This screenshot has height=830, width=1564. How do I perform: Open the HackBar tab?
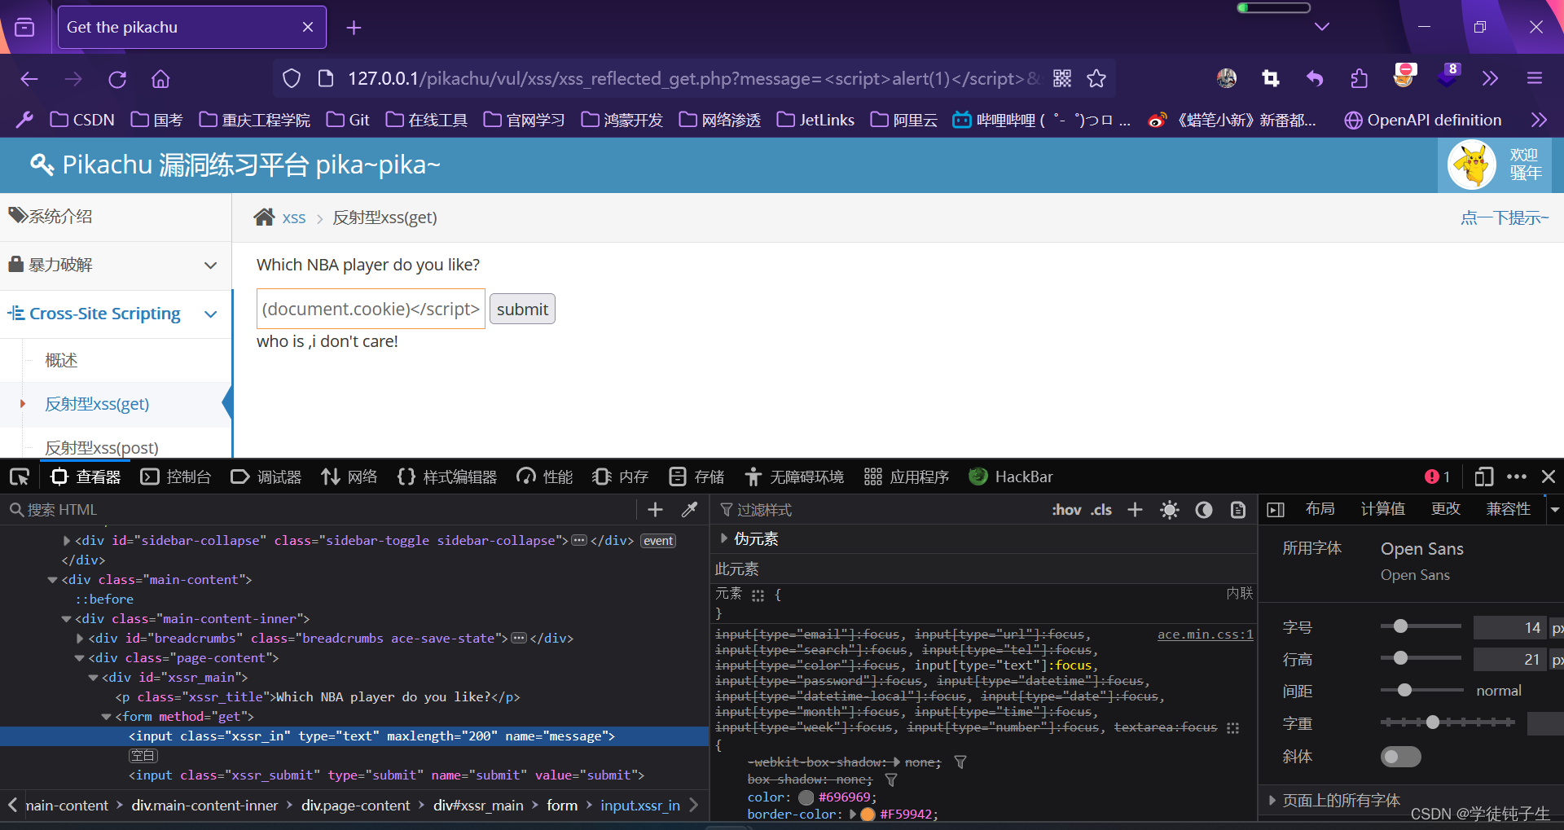pos(1011,476)
